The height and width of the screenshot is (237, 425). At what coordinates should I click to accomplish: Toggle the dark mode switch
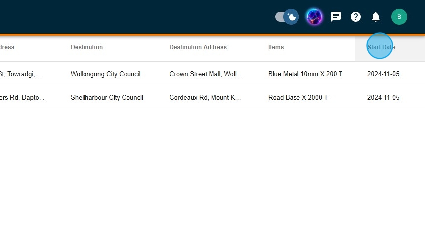(287, 17)
